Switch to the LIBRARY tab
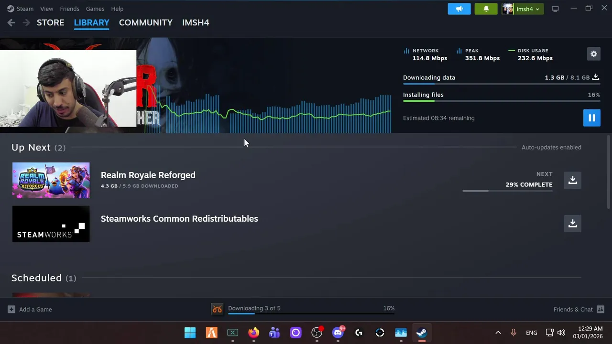 pyautogui.click(x=92, y=22)
